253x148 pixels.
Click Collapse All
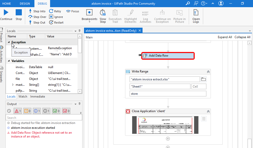242,37
